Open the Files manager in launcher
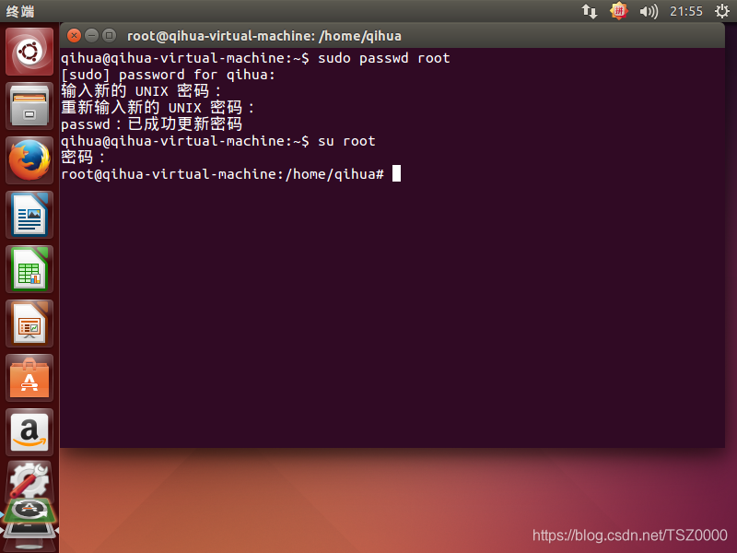Viewport: 737px width, 553px height. point(29,106)
